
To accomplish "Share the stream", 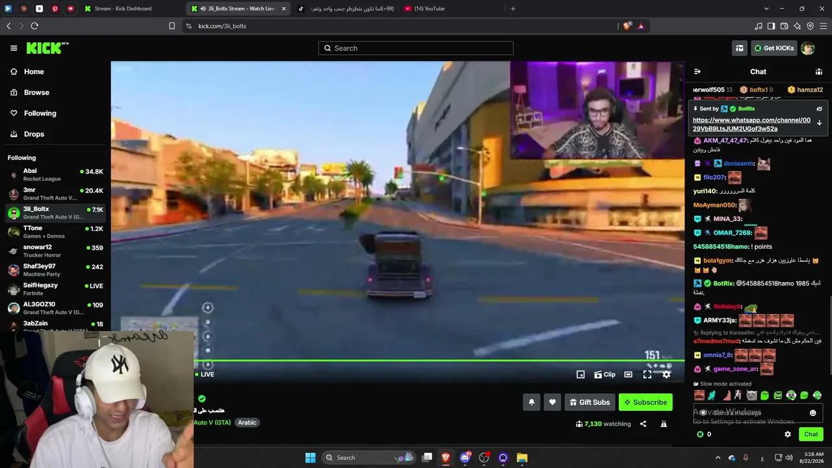I will (643, 424).
